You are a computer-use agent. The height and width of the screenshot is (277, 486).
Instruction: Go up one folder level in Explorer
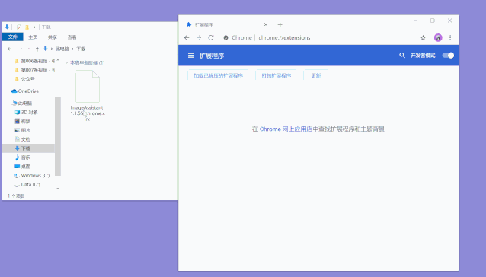(37, 49)
